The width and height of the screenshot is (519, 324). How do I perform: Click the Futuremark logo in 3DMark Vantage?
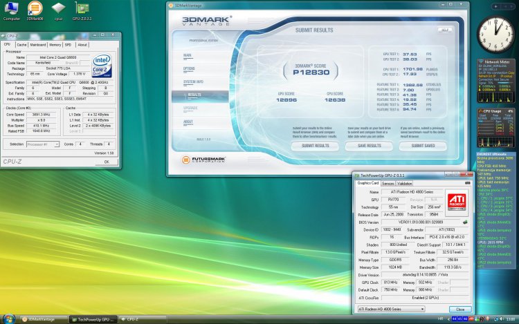click(x=203, y=160)
